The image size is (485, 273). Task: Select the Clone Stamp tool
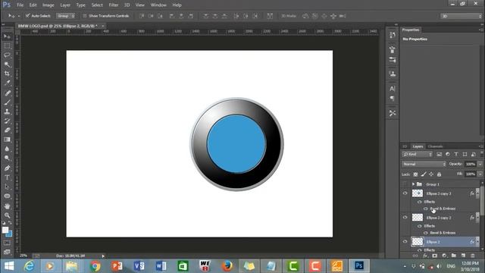(x=7, y=111)
